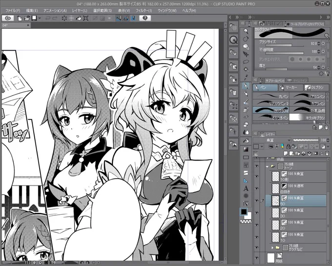Toggle Snap to grid in command bar
Image resolution: width=332 pixels, height=266 pixels.
tap(133, 19)
